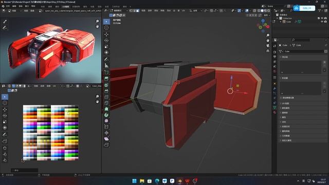This screenshot has width=329, height=185.
Task: Expand the last panel in the mesh data properties
Action: pyautogui.click(x=286, y=140)
